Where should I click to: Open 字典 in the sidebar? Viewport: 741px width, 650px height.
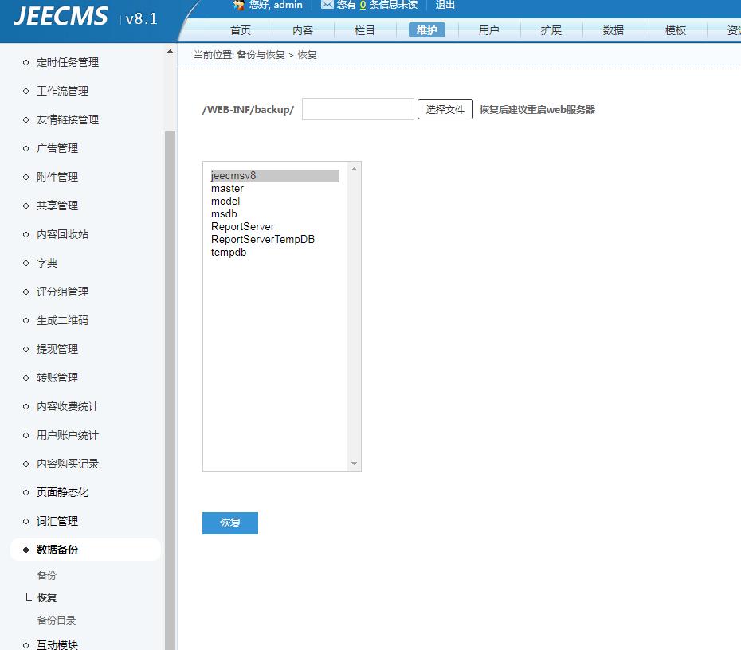coord(47,263)
